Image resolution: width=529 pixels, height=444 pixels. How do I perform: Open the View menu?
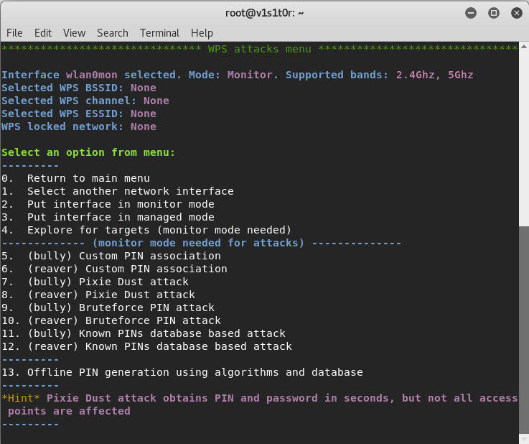point(74,33)
